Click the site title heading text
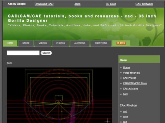 [x=82, y=18]
